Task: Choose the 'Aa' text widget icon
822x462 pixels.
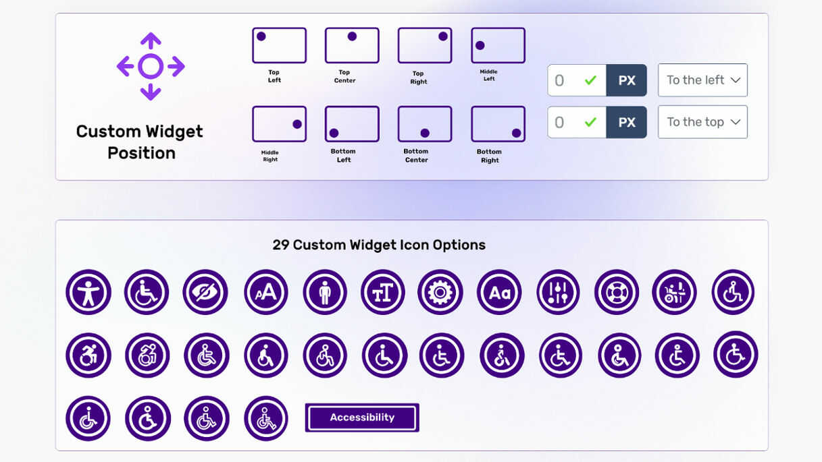Action: 500,292
